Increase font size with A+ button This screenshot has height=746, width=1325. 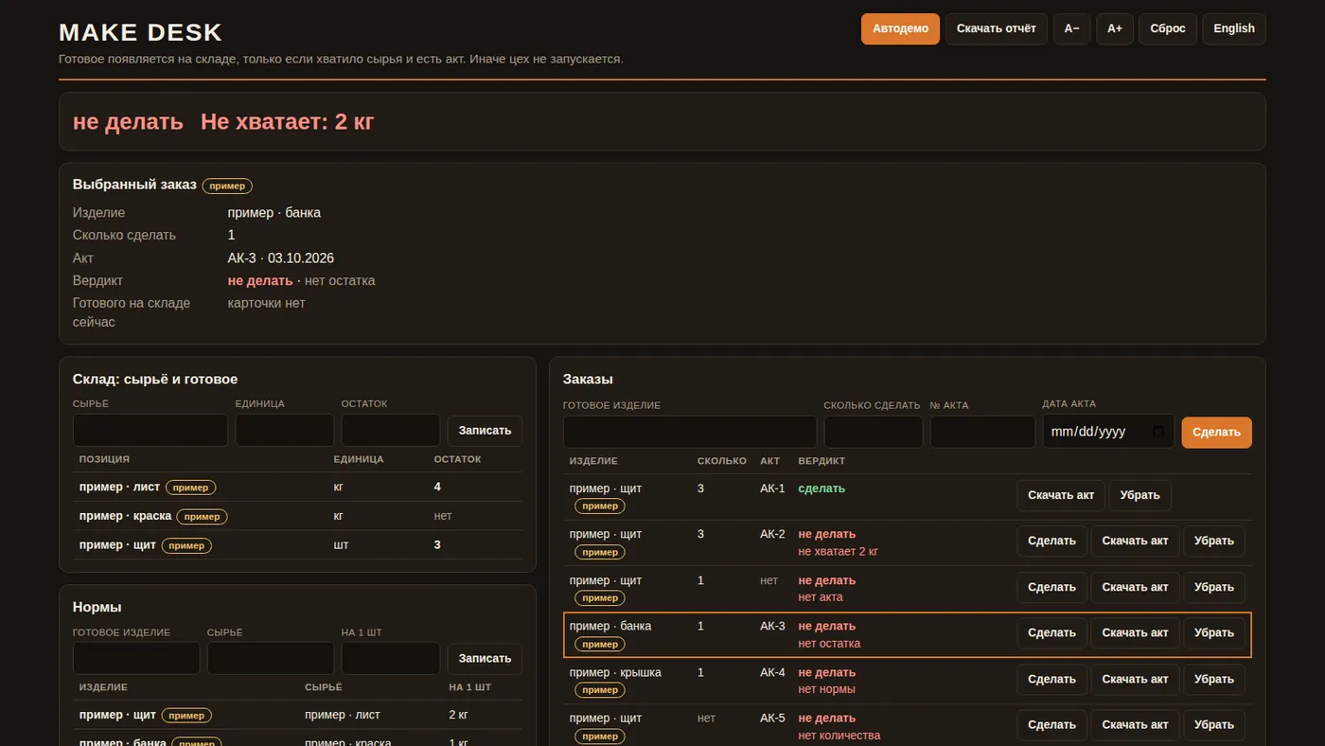pyautogui.click(x=1115, y=28)
